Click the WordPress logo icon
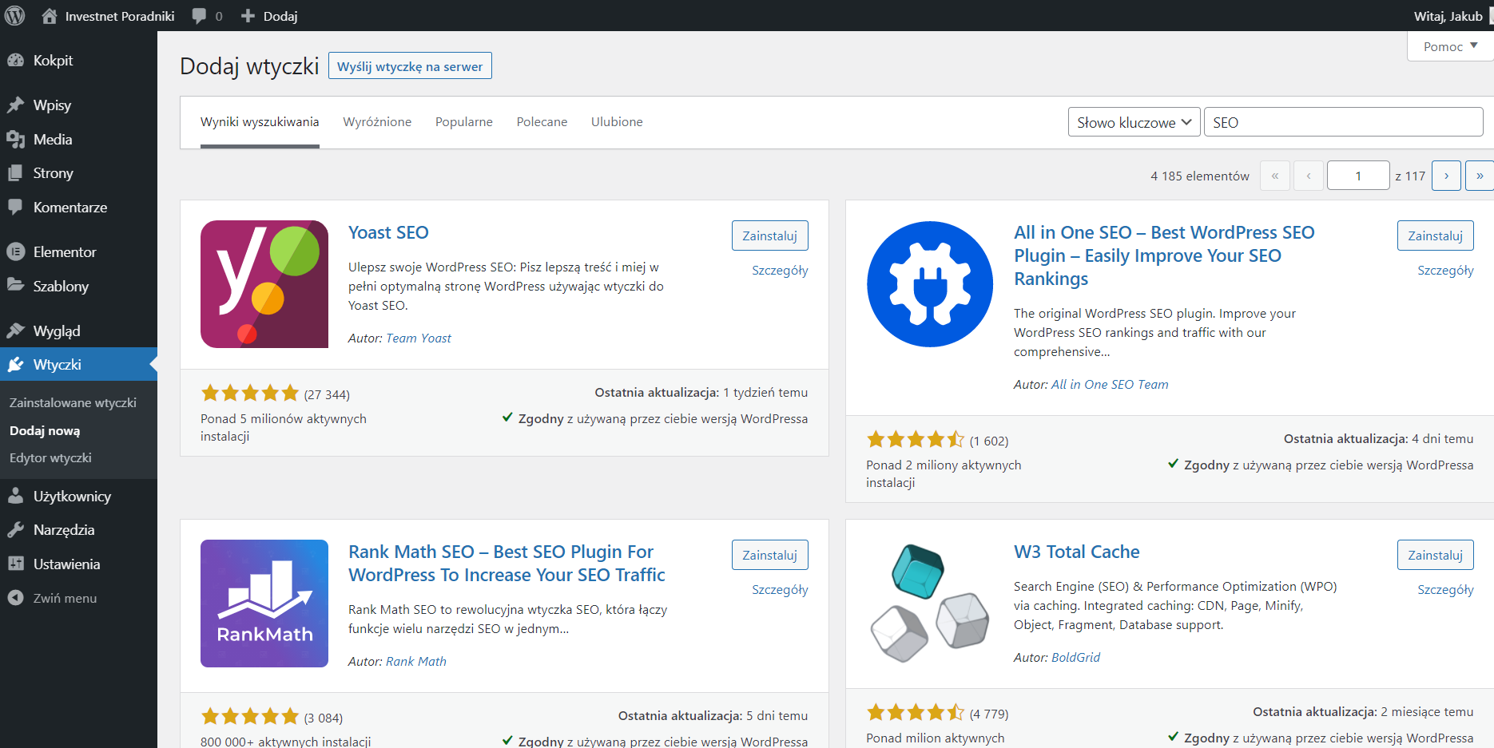1494x748 pixels. click(x=15, y=16)
